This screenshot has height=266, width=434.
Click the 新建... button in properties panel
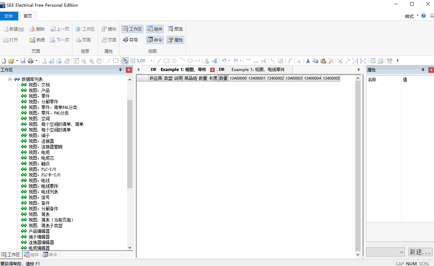coord(420,252)
